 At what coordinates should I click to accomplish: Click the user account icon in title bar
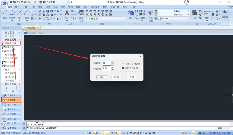[186, 2]
